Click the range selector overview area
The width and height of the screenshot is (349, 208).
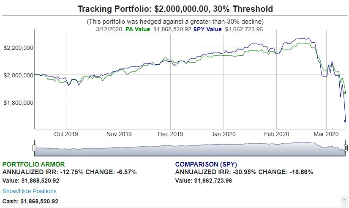coord(190,149)
